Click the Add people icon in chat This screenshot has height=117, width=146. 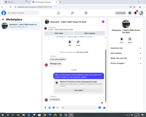click(70, 42)
